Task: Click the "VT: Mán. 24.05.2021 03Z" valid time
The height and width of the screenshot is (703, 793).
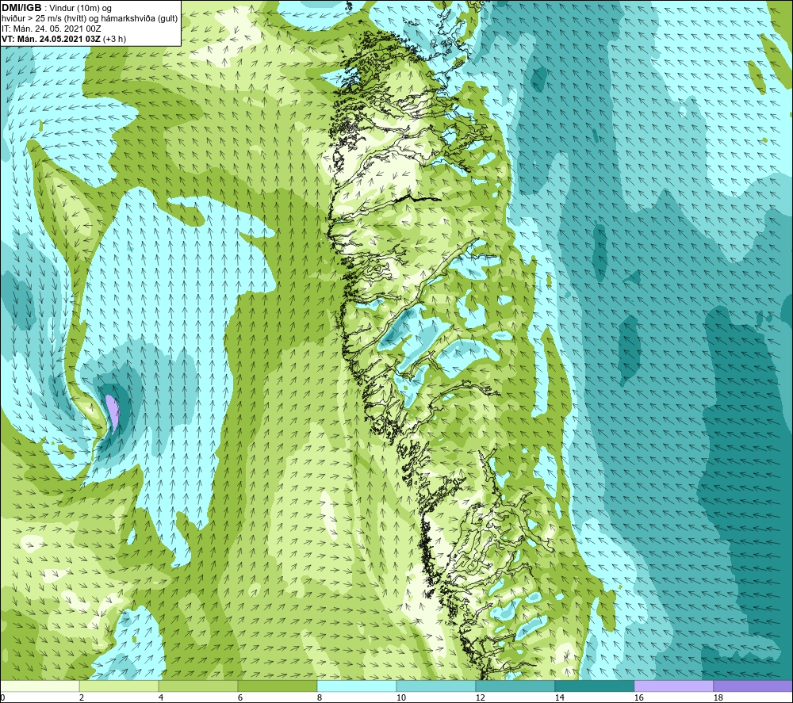Action: coord(51,39)
